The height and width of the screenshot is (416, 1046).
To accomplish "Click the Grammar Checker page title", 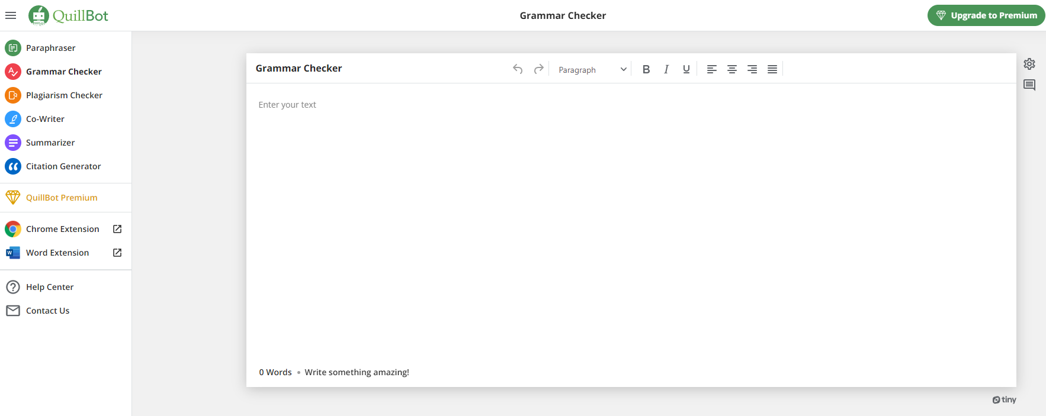I will [563, 15].
